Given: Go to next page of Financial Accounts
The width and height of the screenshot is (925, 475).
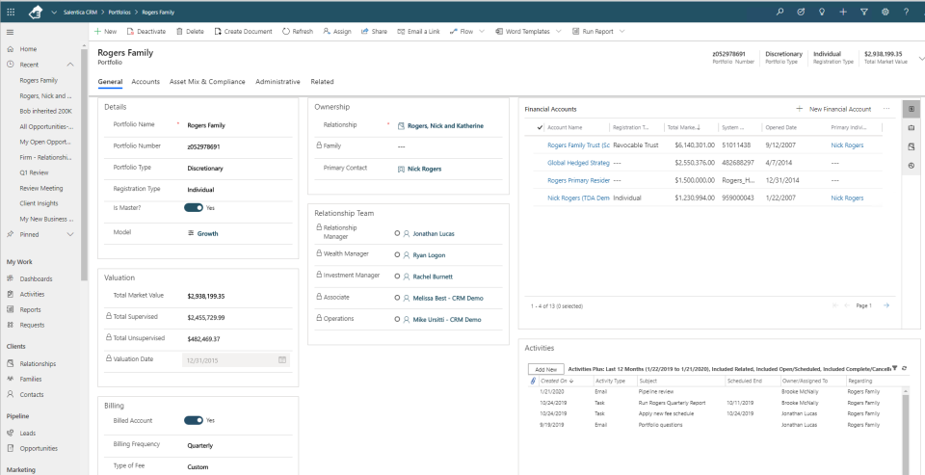Looking at the screenshot, I should [886, 305].
